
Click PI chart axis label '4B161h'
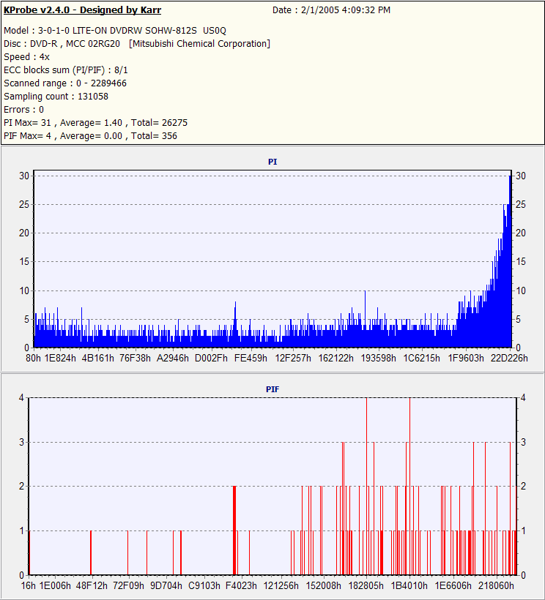coord(98,358)
